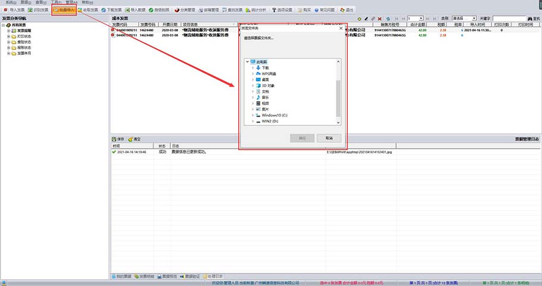Click the 批量导入 toolbar button

pyautogui.click(x=64, y=10)
